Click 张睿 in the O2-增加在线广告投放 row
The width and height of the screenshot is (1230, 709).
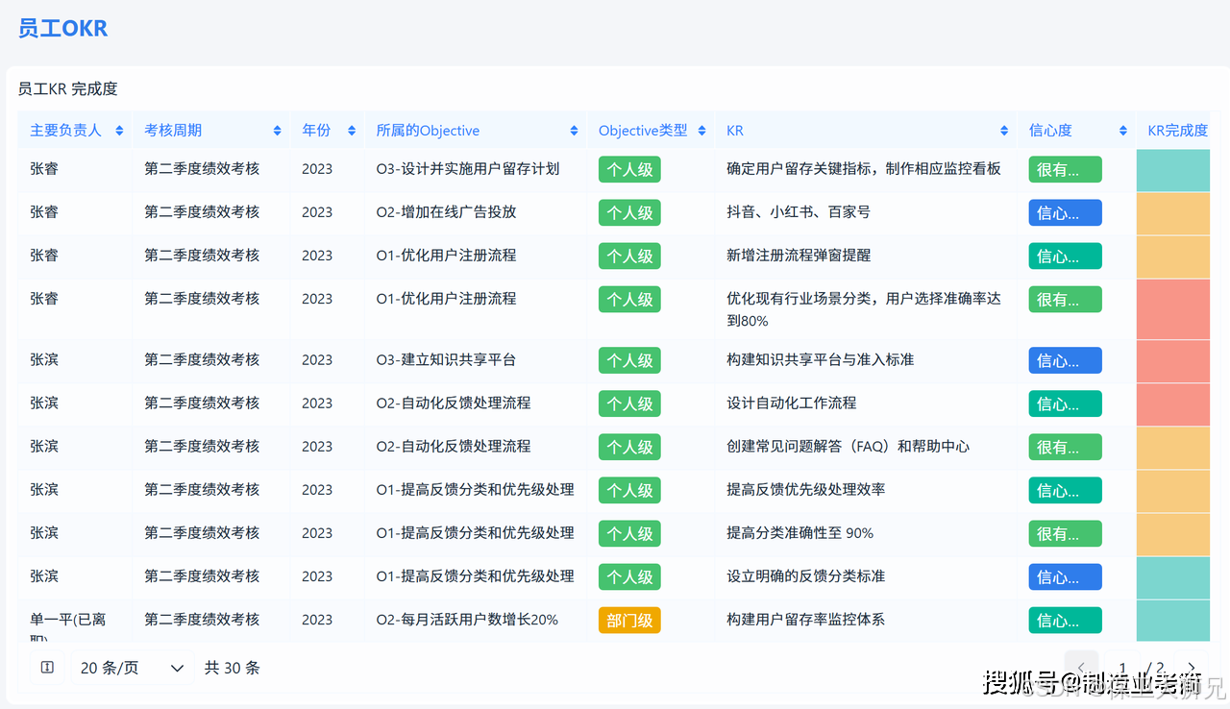(x=44, y=211)
